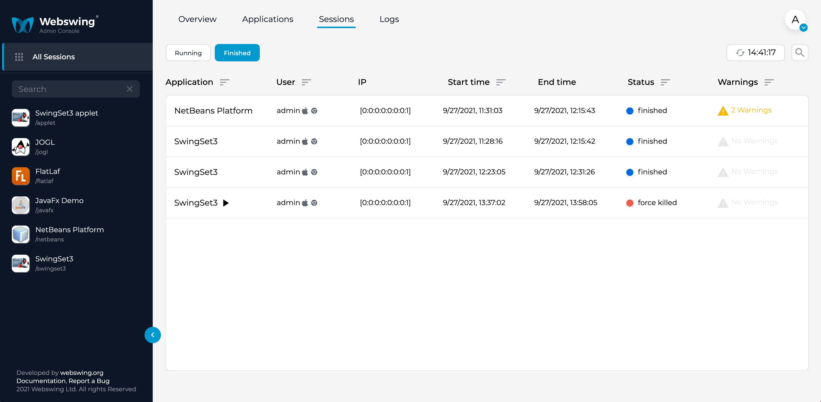This screenshot has height=402, width=821.
Task: Open the user avatar account menu
Action: click(x=795, y=20)
